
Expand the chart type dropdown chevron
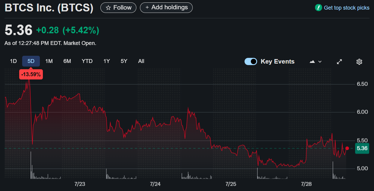point(320,61)
